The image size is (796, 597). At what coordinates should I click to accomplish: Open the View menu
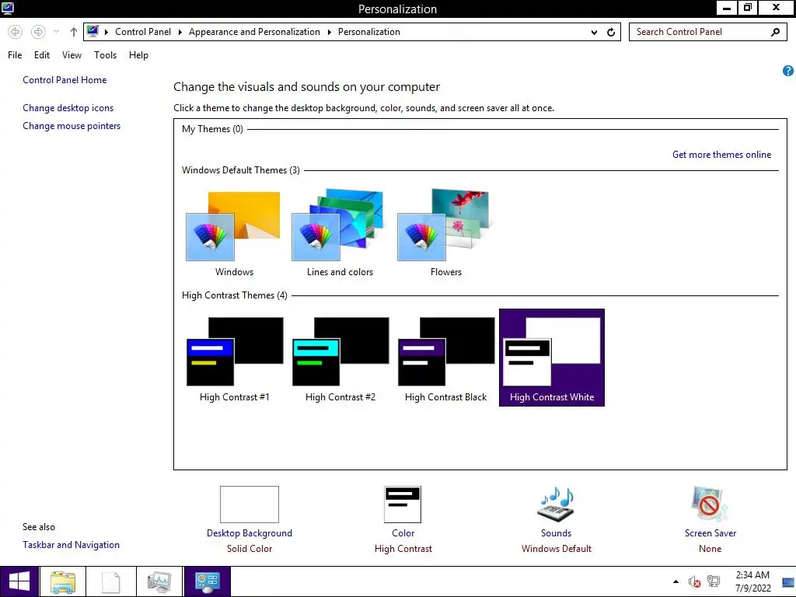72,55
